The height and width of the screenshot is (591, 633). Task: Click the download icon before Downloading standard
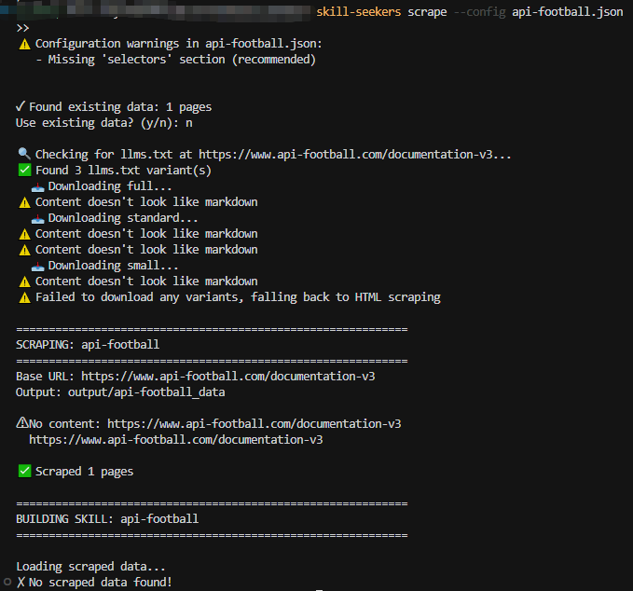pyautogui.click(x=37, y=218)
